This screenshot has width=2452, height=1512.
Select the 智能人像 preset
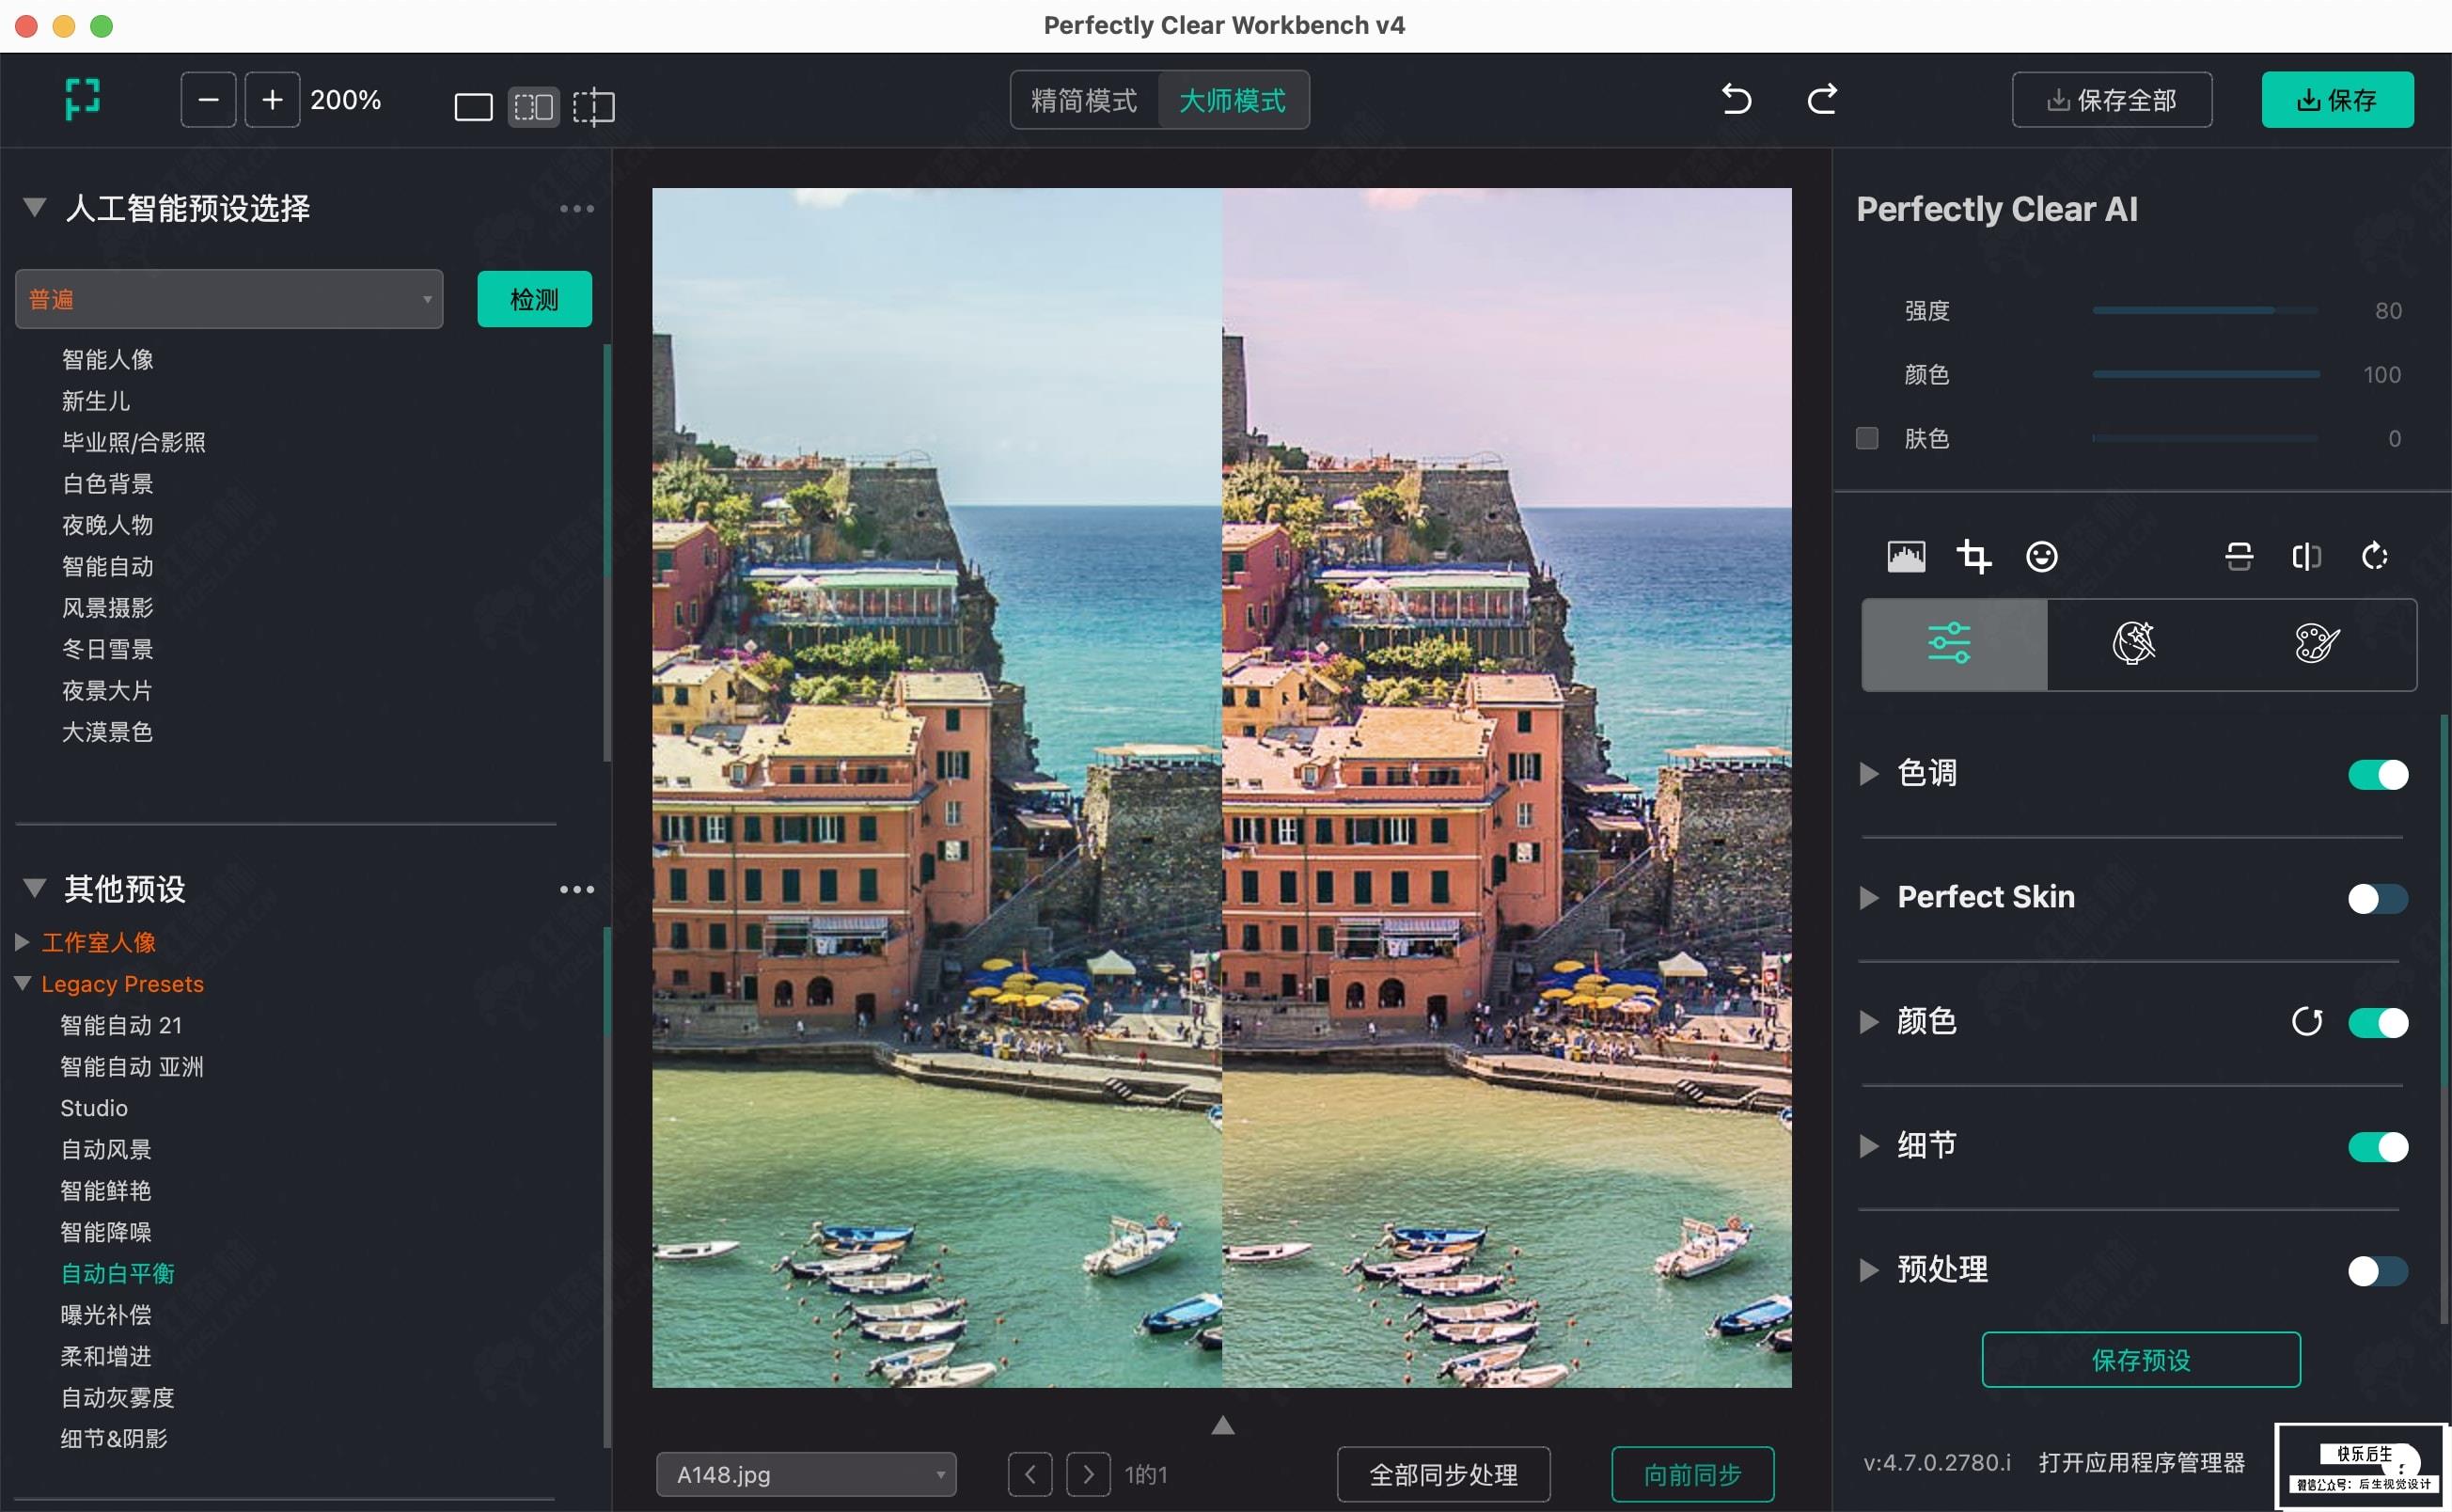pos(108,360)
